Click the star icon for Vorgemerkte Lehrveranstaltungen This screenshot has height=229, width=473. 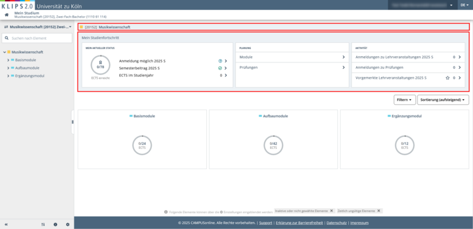pyautogui.click(x=448, y=78)
